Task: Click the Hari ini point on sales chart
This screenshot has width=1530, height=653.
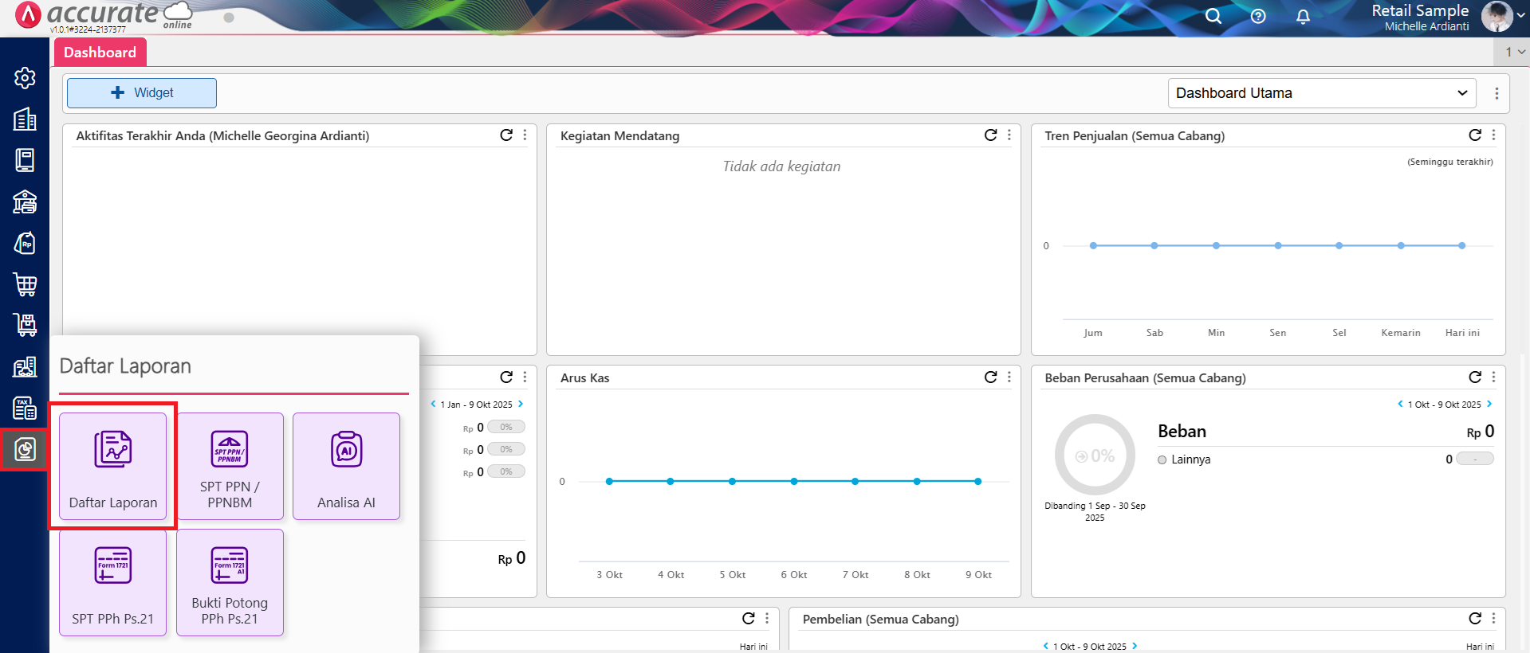Action: click(1461, 246)
